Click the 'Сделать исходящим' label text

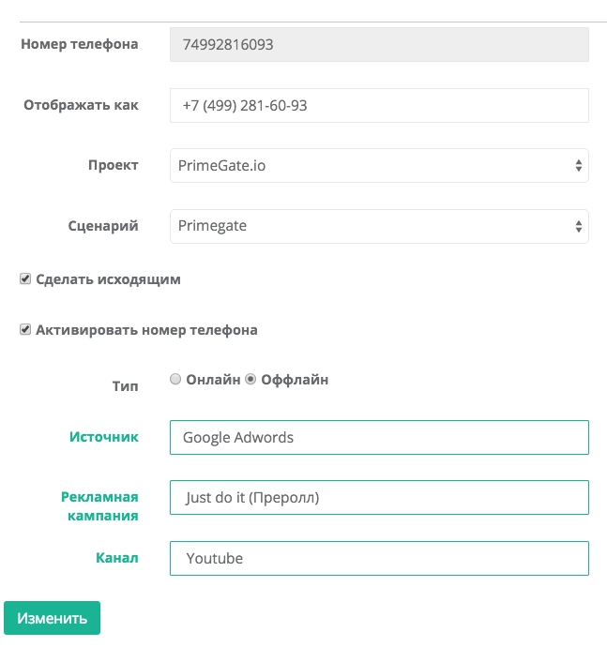(108, 279)
